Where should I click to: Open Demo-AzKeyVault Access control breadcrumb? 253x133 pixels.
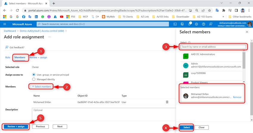42,31
